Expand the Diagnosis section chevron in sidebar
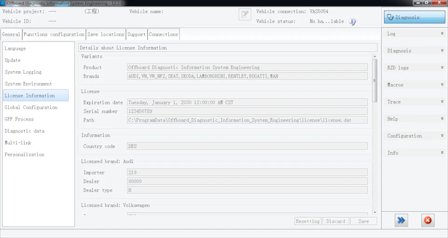Image resolution: width=448 pixels, height=238 pixels. (x=442, y=50)
